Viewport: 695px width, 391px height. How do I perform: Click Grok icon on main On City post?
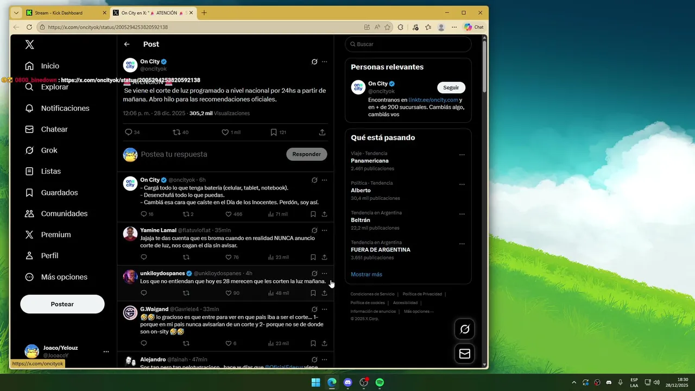point(314,62)
